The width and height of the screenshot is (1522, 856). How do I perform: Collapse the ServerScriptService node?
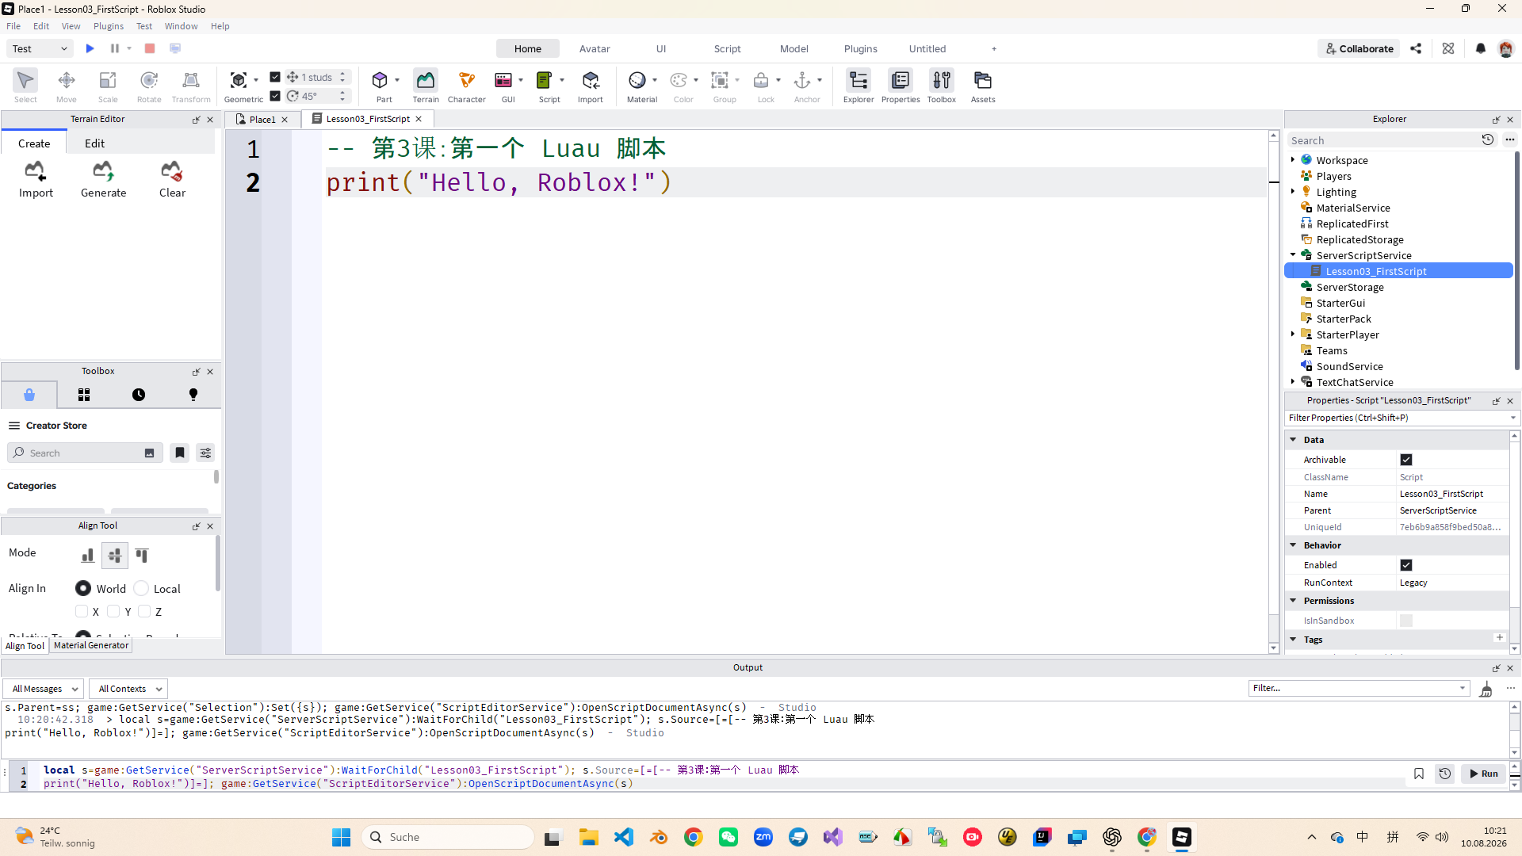(1293, 254)
